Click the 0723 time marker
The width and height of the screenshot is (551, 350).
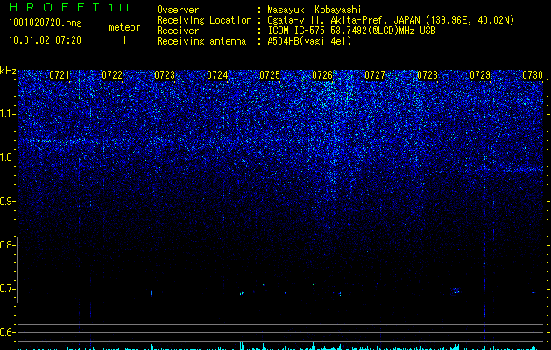[x=165, y=75]
